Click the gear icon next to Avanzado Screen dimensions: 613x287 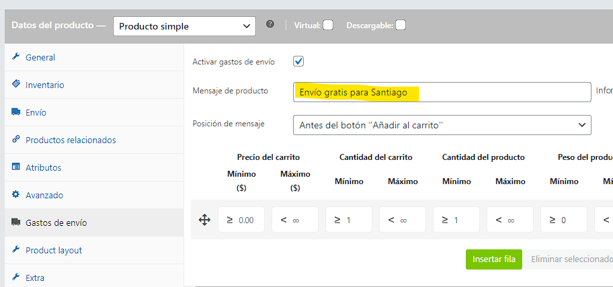click(16, 195)
